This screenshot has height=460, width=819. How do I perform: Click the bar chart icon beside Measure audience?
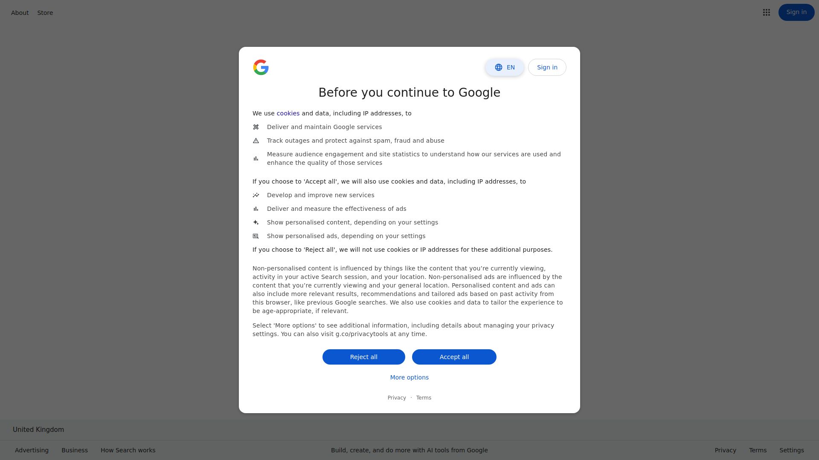click(256, 158)
